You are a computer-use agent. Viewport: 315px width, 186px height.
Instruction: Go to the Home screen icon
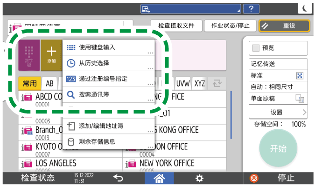(x=160, y=178)
